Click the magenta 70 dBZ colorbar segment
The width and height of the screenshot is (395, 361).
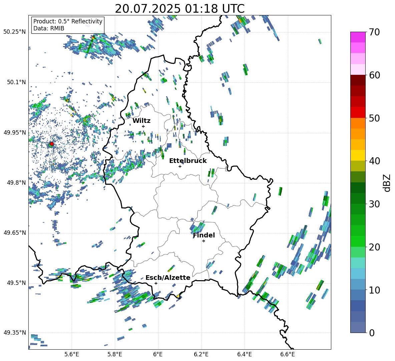pyautogui.click(x=358, y=37)
